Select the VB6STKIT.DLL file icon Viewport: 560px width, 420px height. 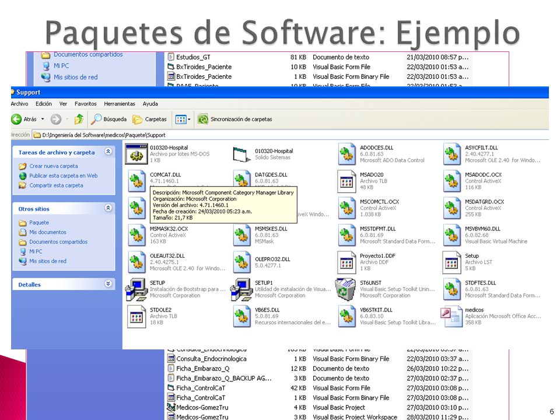coord(346,316)
